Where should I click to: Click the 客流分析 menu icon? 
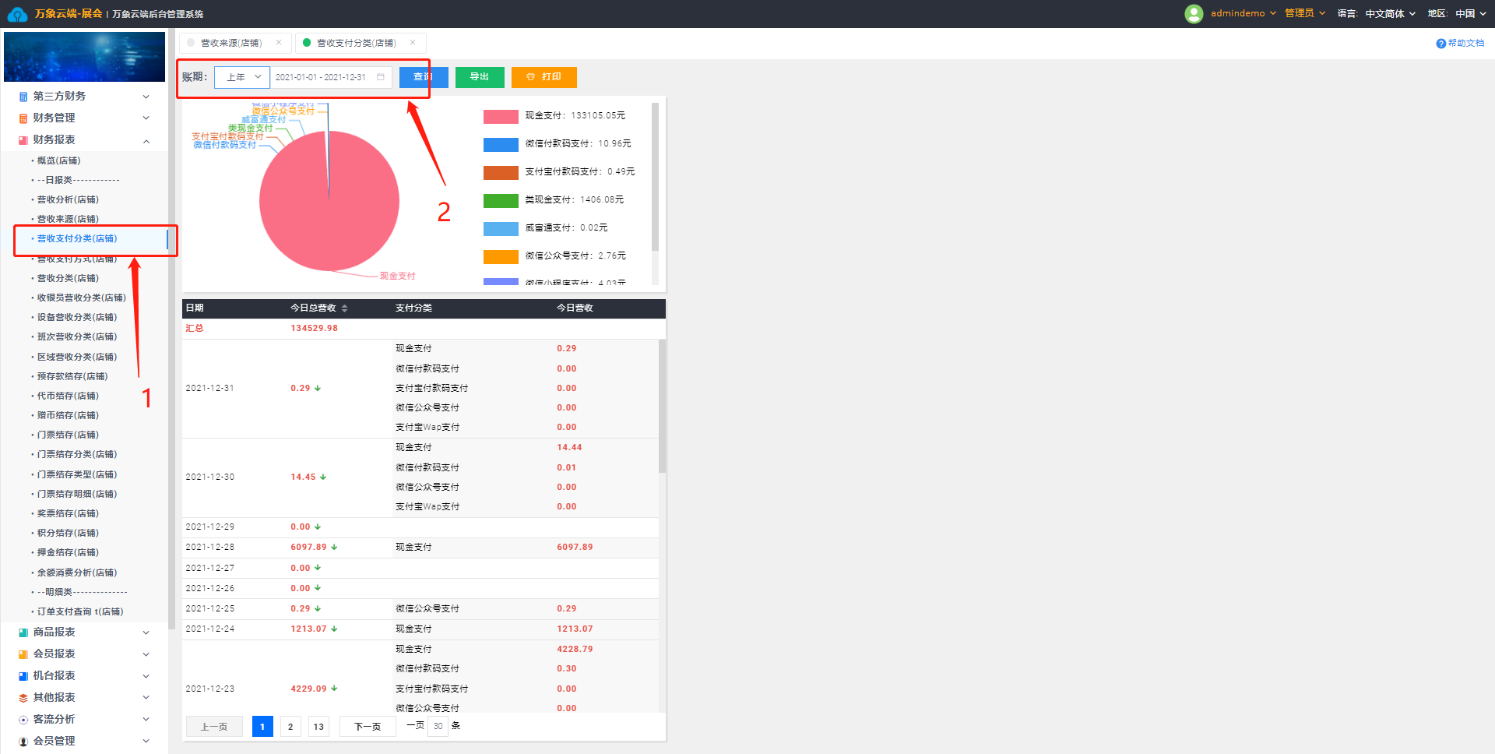23,720
